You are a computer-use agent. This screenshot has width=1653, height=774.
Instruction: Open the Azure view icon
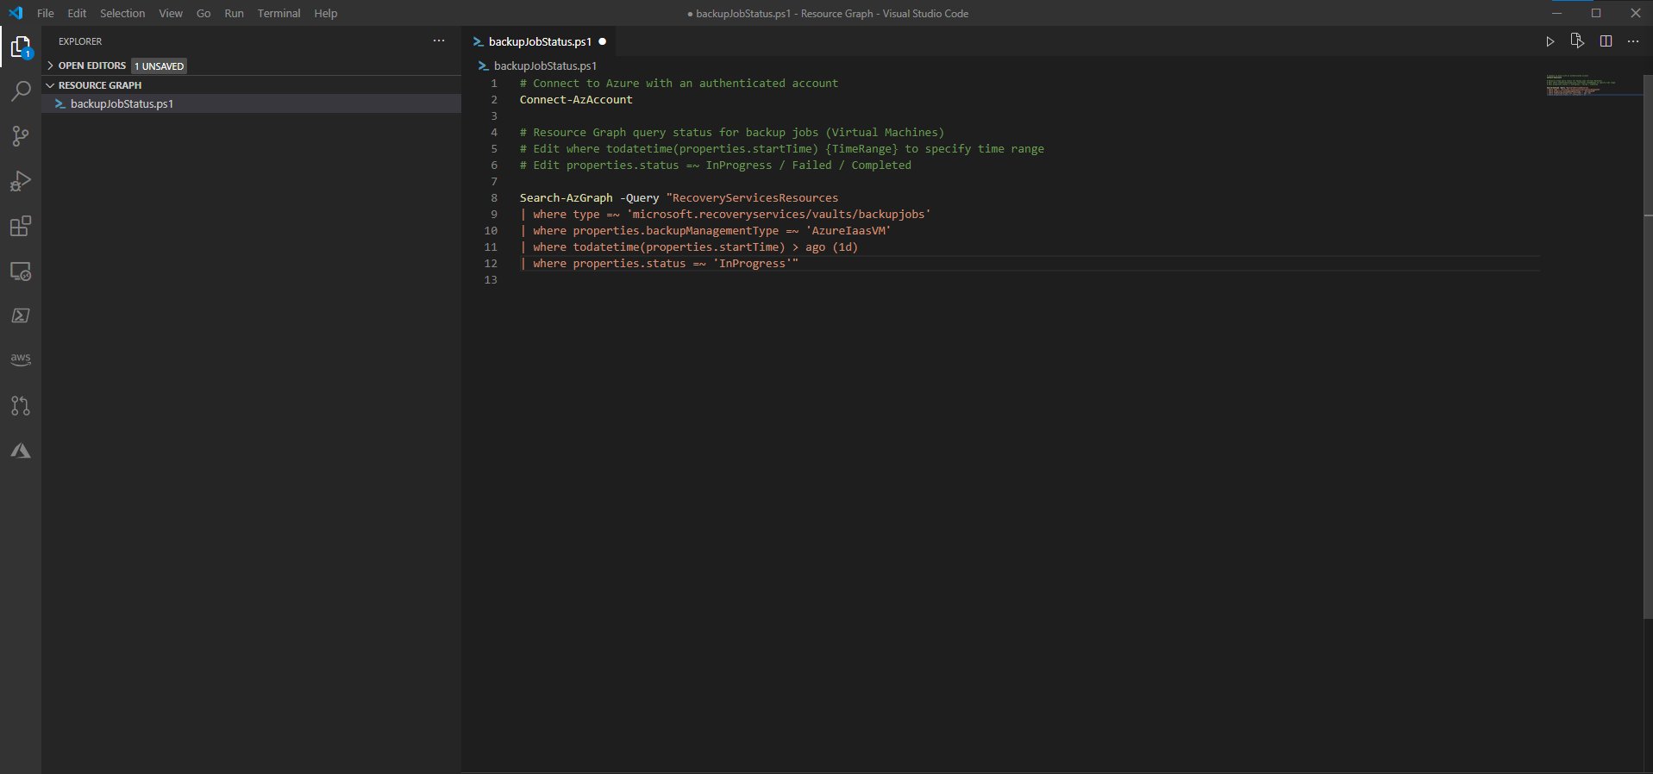pyautogui.click(x=21, y=451)
